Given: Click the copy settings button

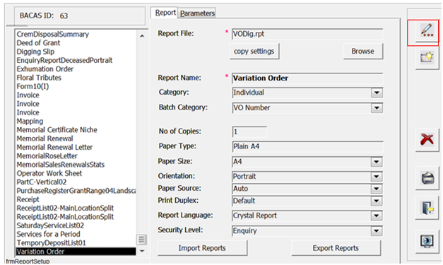Looking at the screenshot, I should [254, 51].
